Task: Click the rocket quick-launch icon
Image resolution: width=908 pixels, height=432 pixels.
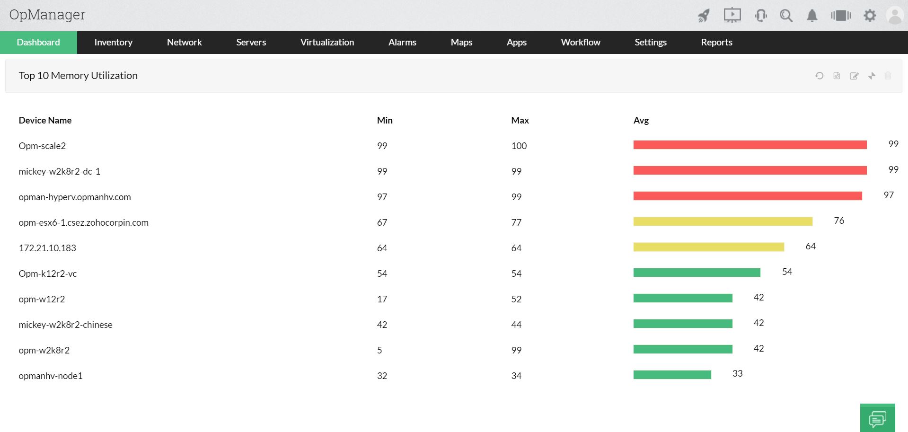Action: [704, 16]
